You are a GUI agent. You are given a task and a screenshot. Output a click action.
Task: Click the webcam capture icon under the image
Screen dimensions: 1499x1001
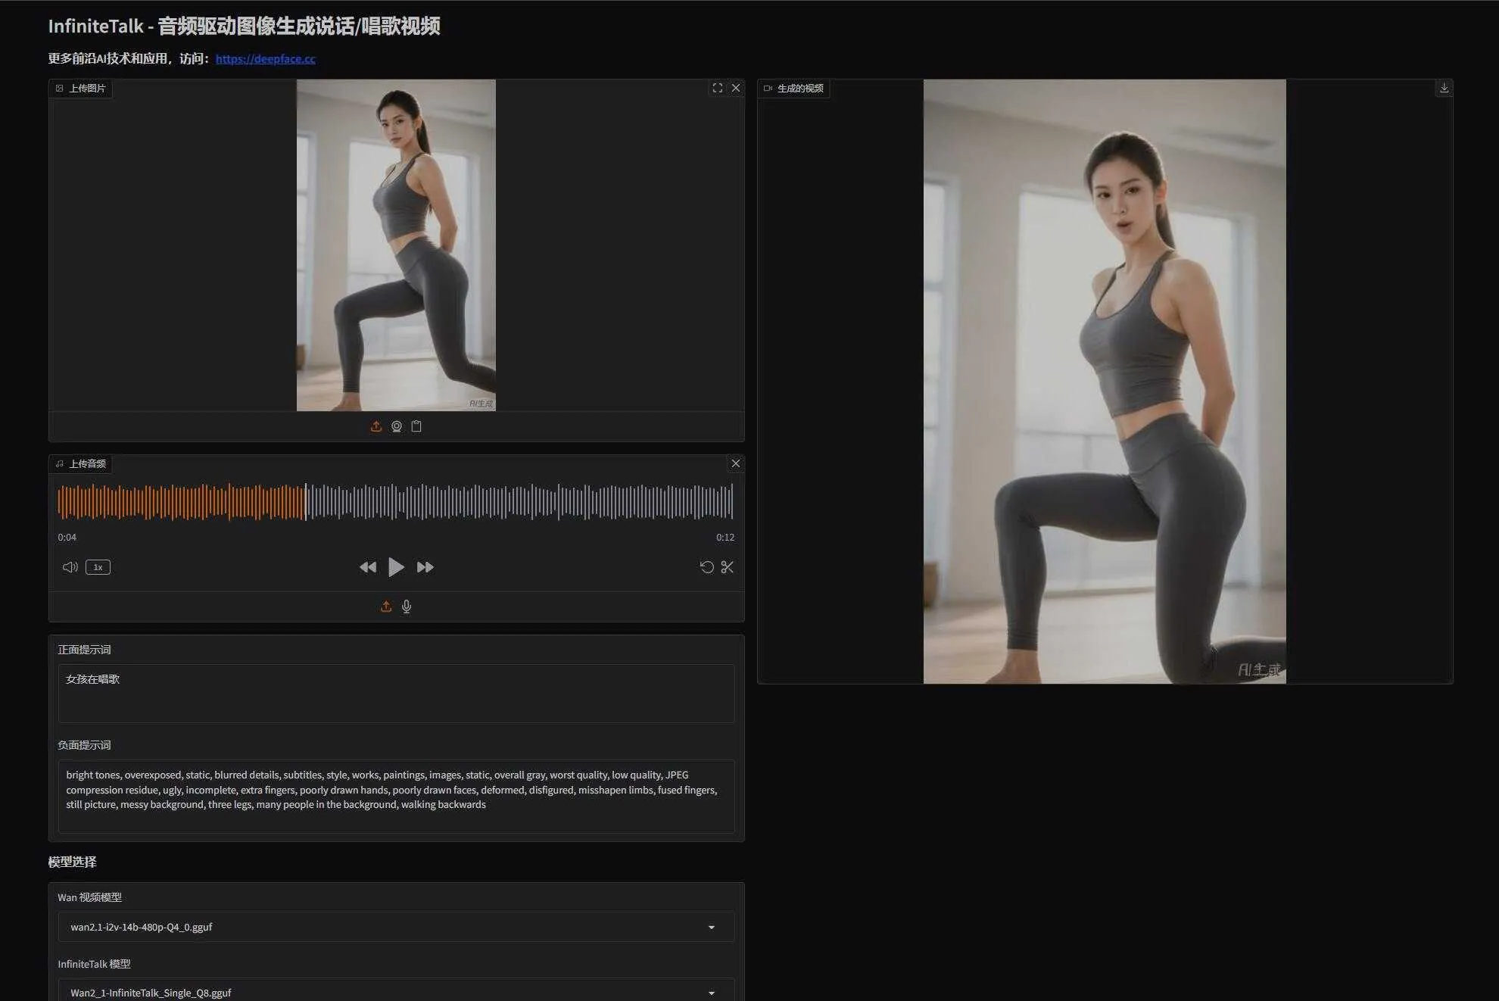point(396,426)
